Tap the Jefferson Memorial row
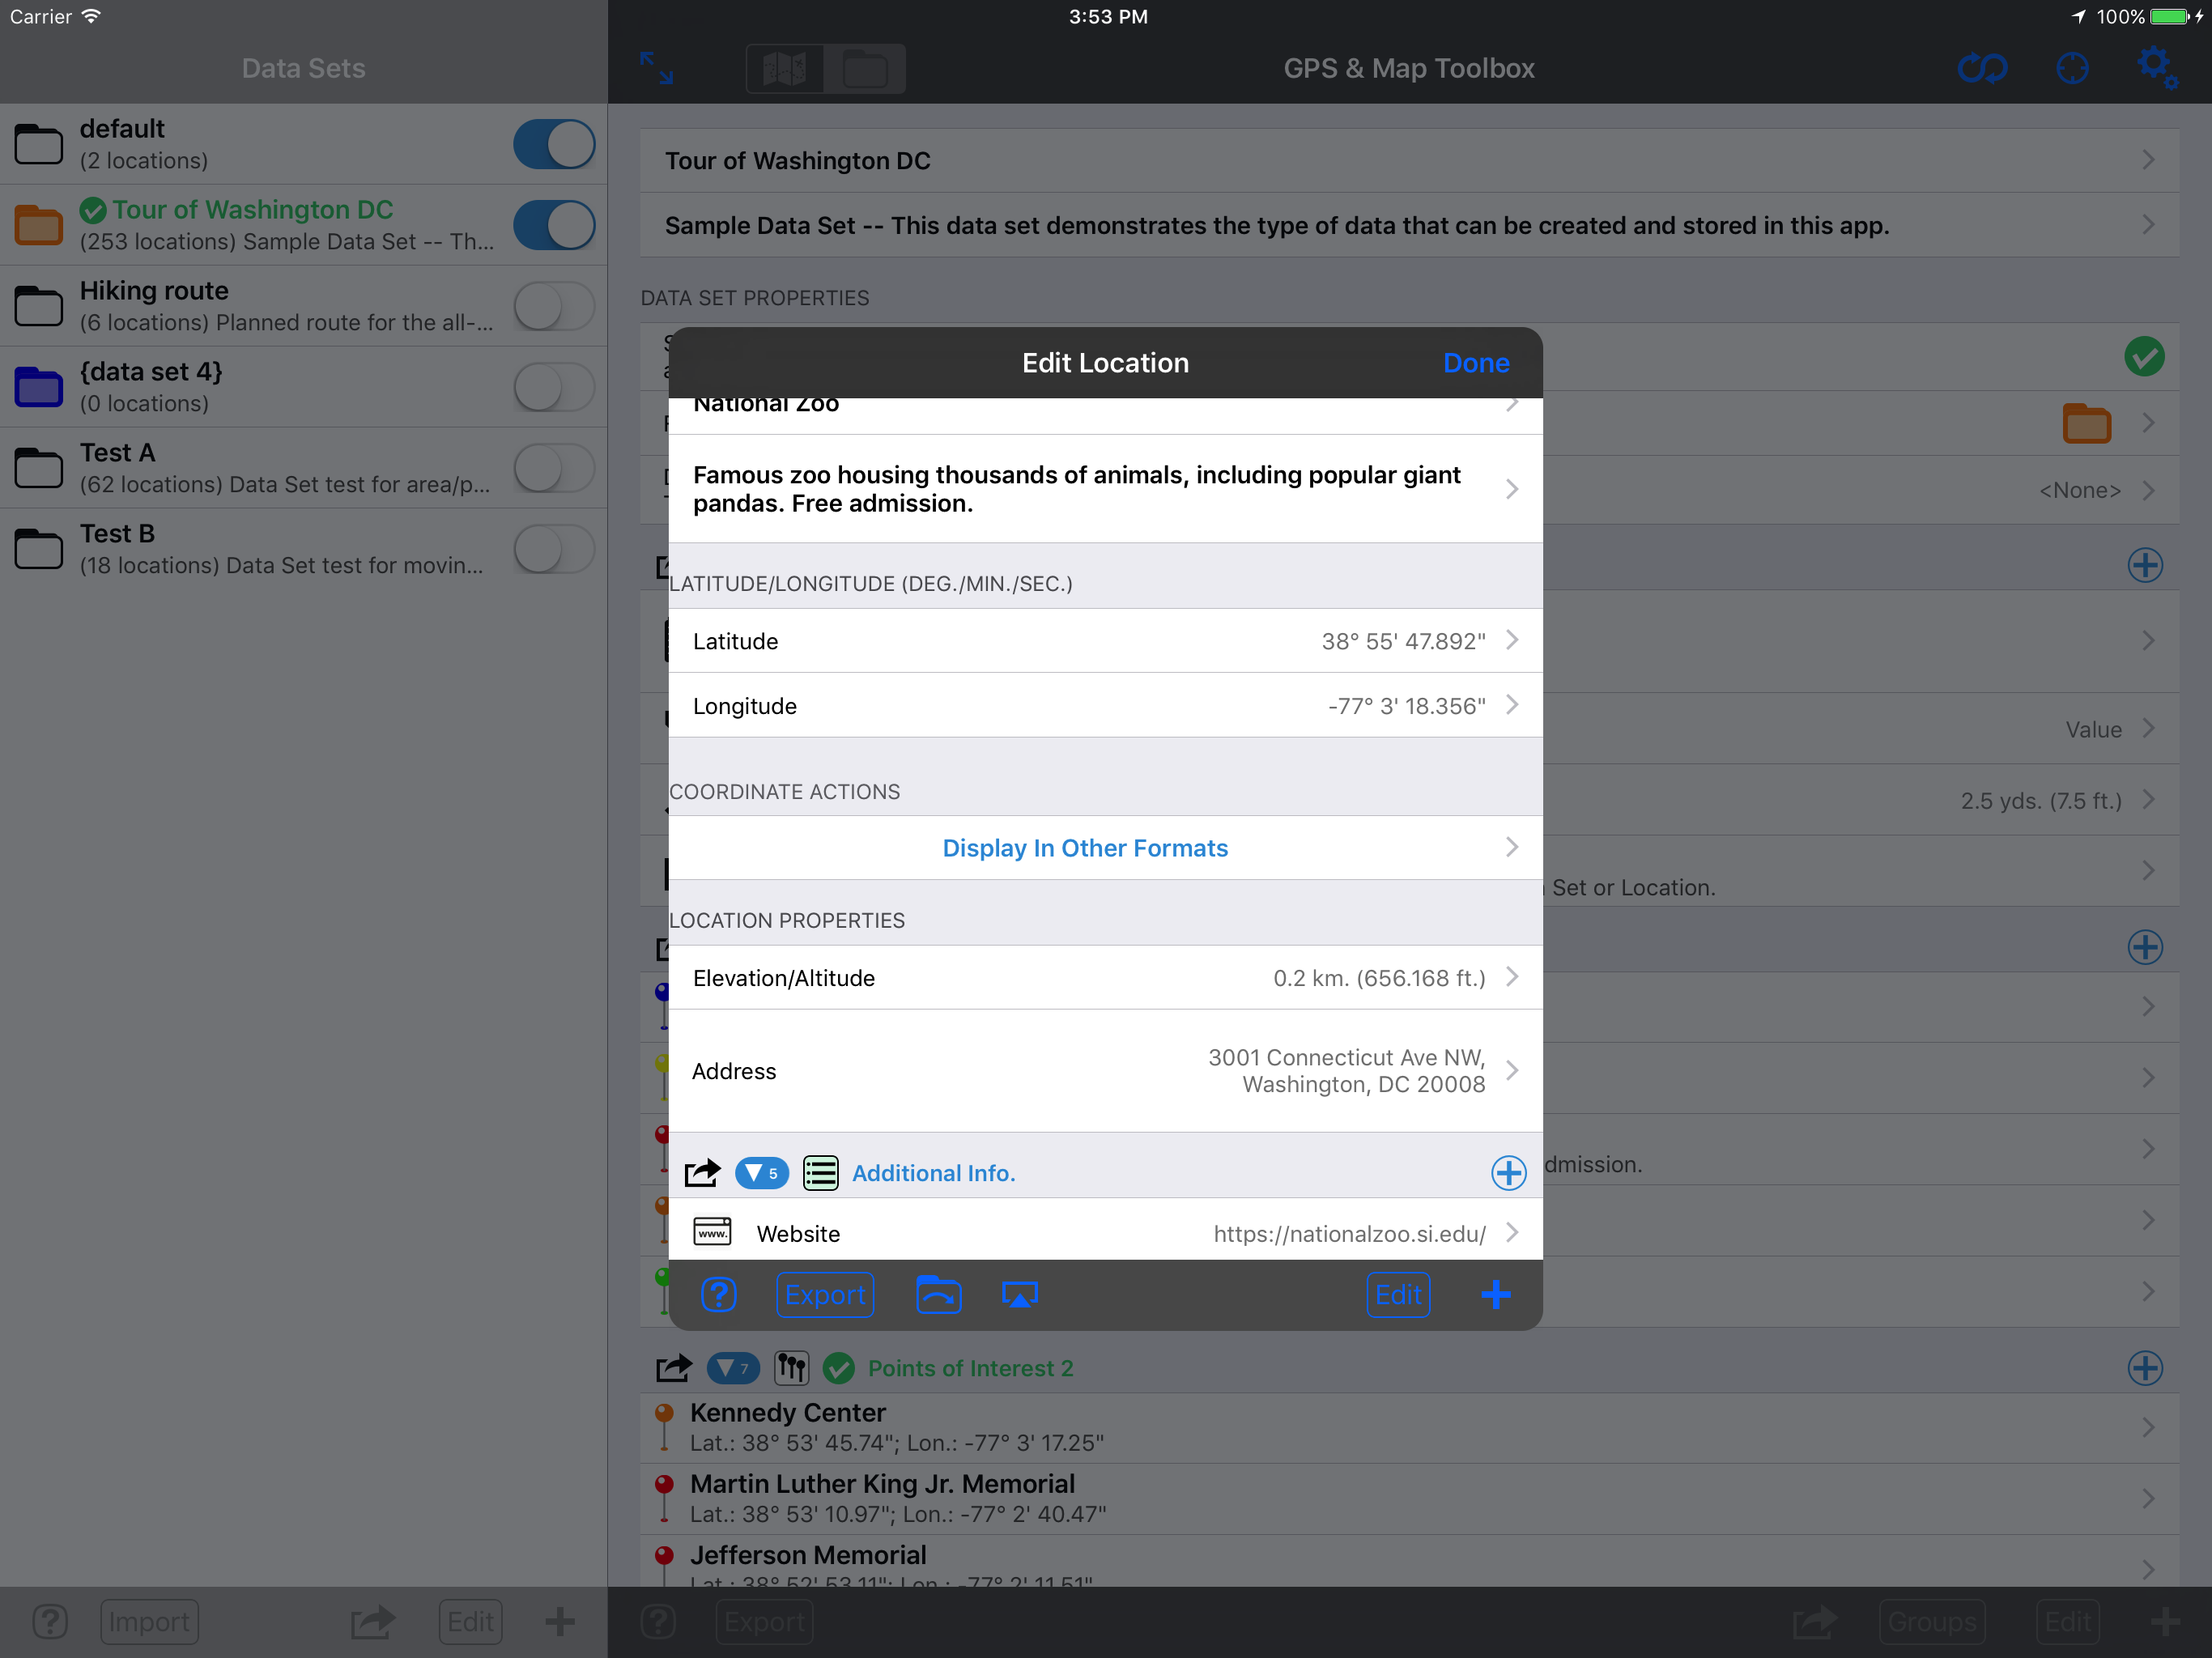2212x1658 pixels. click(x=1409, y=1562)
